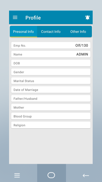Screen dimensions: 102x182
Task: Select the Presonal Info tab
Action: [x=24, y=32]
